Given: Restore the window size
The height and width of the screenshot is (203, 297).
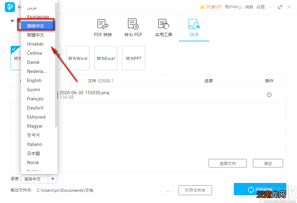Looking at the screenshot, I should coord(280,7).
